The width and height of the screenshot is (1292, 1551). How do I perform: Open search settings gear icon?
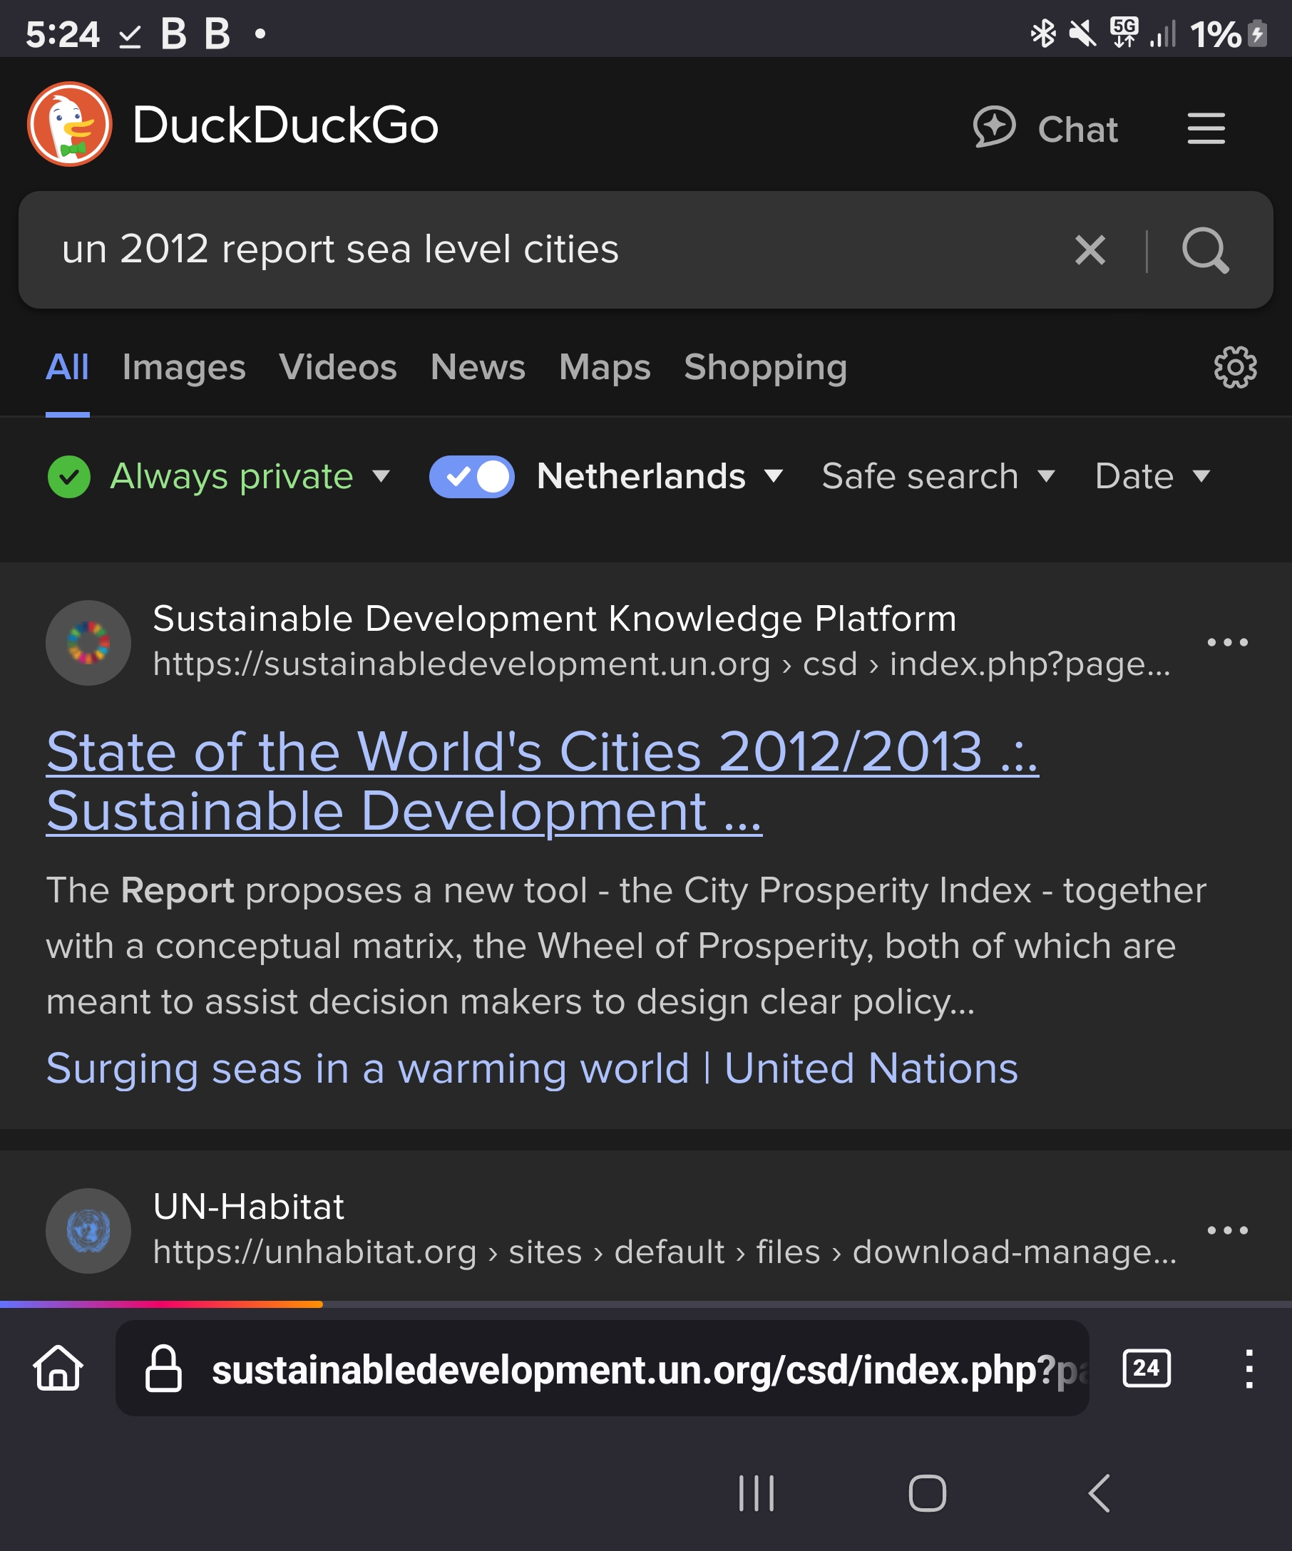(1234, 367)
